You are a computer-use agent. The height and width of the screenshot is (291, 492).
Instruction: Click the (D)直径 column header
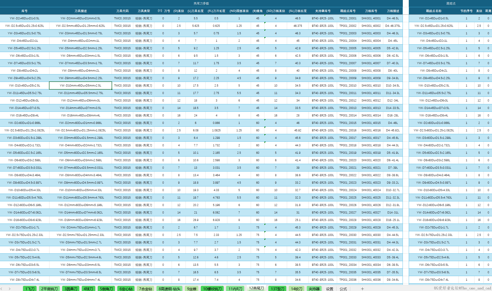(179, 11)
